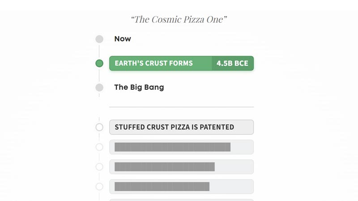Select the circle beside the first redacted card
The image size is (358, 201).
click(x=99, y=147)
